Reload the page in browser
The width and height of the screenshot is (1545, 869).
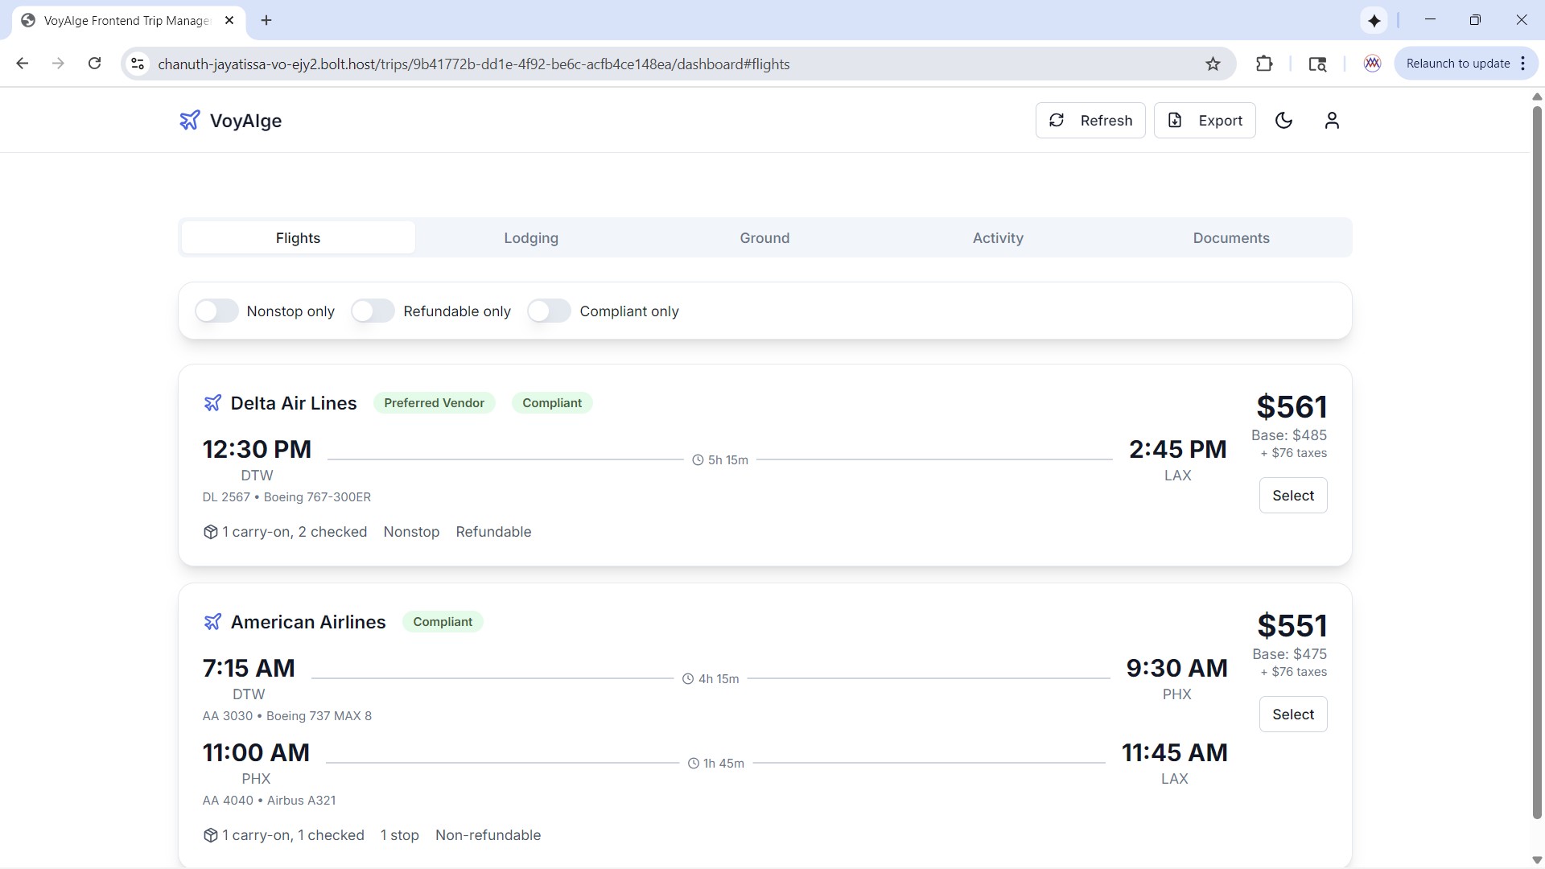tap(94, 64)
